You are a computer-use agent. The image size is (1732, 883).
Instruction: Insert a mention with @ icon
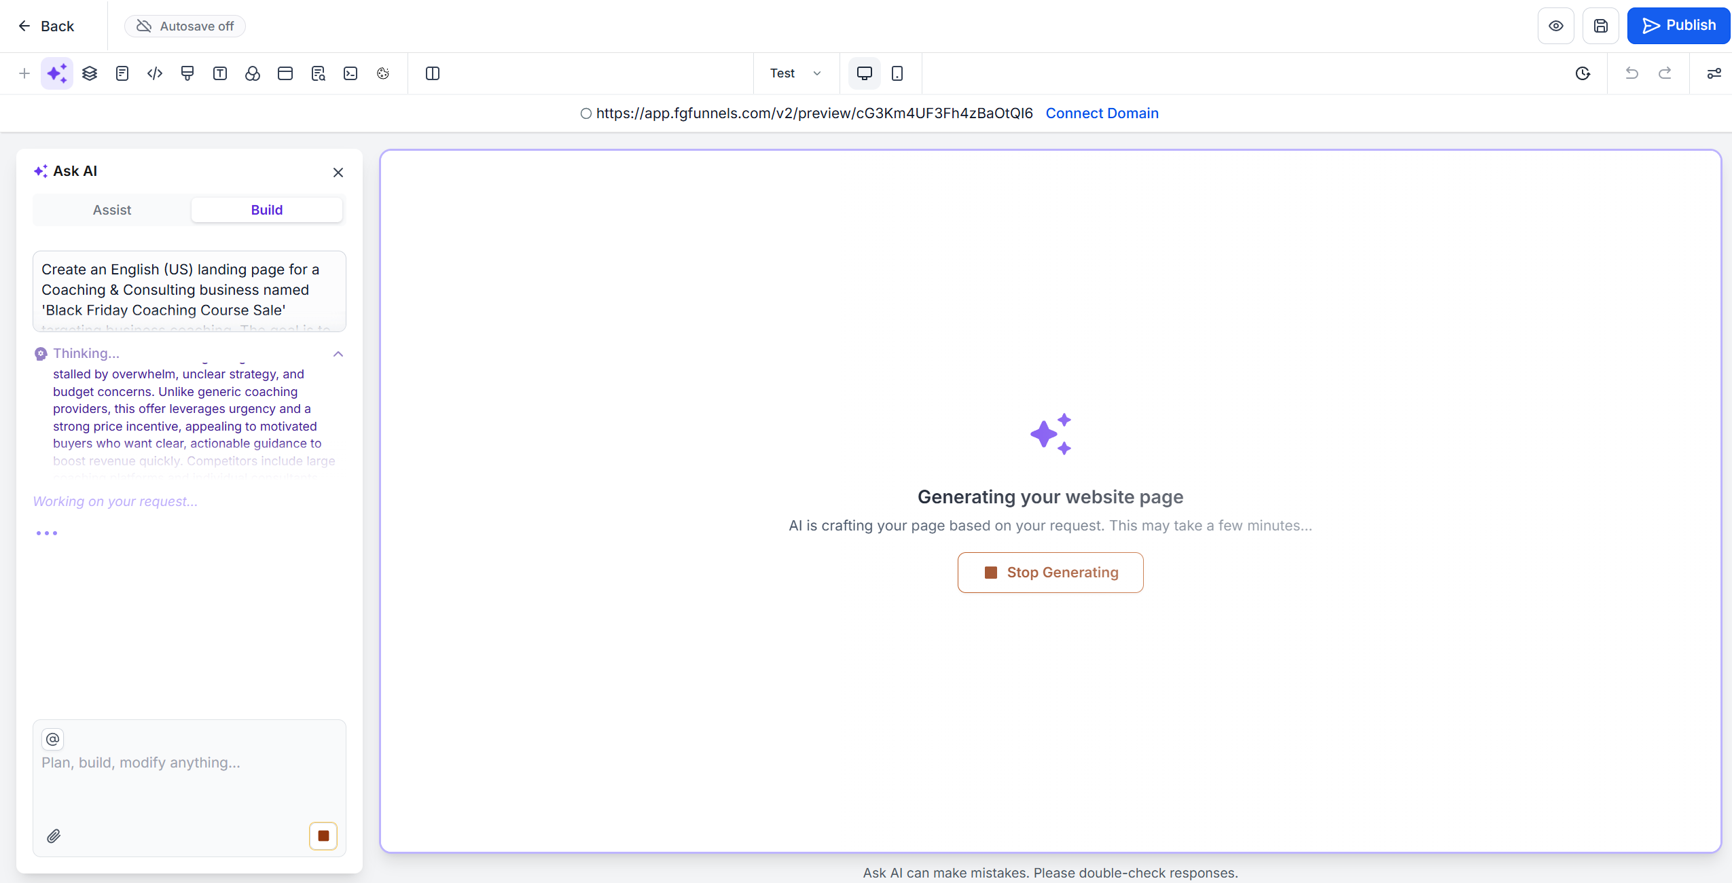coord(53,739)
